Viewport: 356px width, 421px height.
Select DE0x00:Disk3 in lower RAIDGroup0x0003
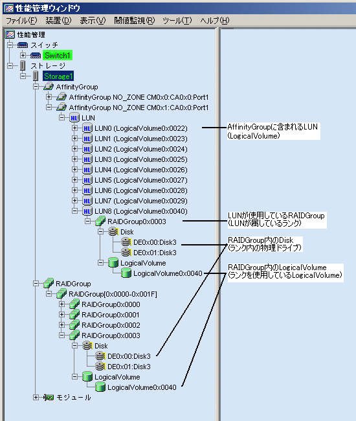click(x=129, y=356)
